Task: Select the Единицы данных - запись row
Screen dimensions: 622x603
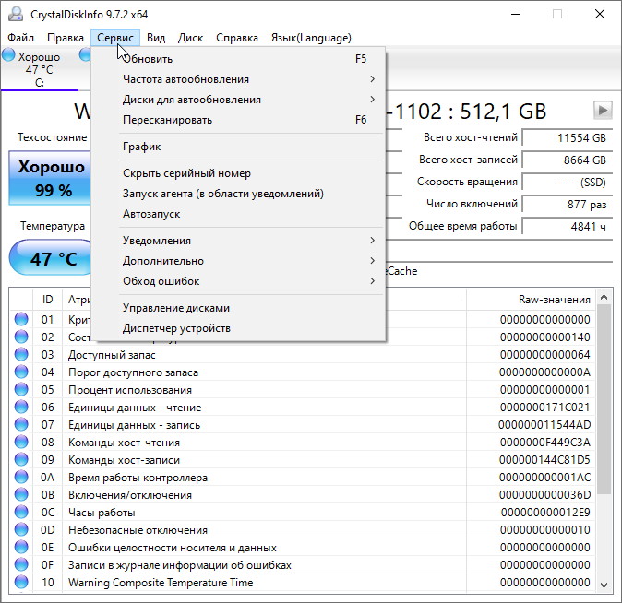Action: tap(303, 425)
